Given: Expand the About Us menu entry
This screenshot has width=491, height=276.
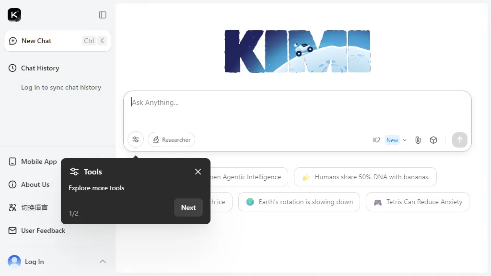Looking at the screenshot, I should coord(34,184).
